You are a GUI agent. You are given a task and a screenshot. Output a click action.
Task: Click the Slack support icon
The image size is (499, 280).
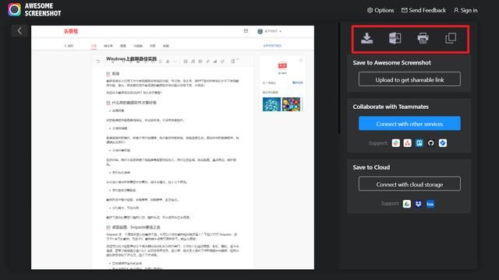[396, 143]
